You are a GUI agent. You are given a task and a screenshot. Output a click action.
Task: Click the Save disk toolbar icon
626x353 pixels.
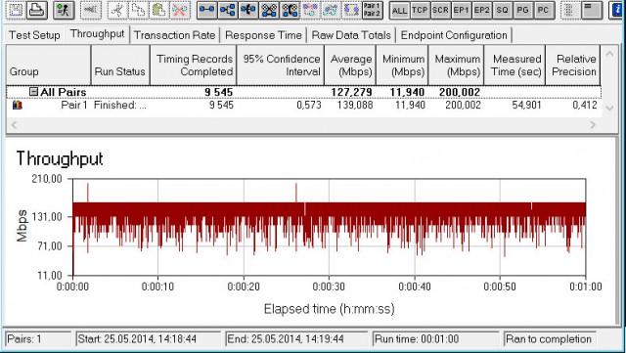tap(16, 11)
